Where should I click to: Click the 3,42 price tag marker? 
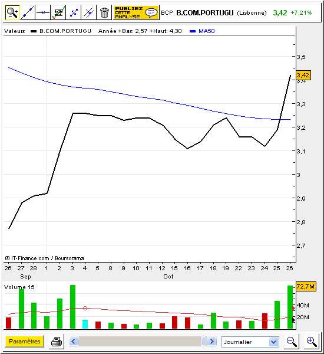[303, 75]
